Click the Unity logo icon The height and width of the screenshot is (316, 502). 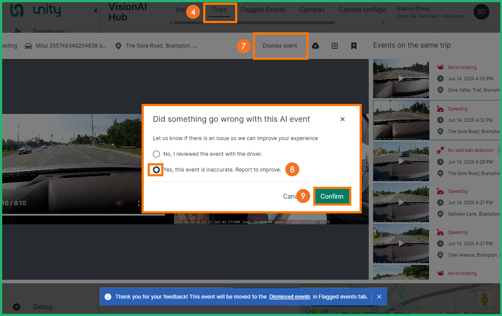tap(17, 10)
